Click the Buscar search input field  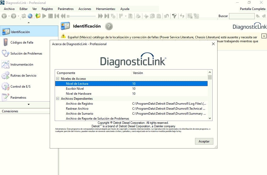click(242, 16)
